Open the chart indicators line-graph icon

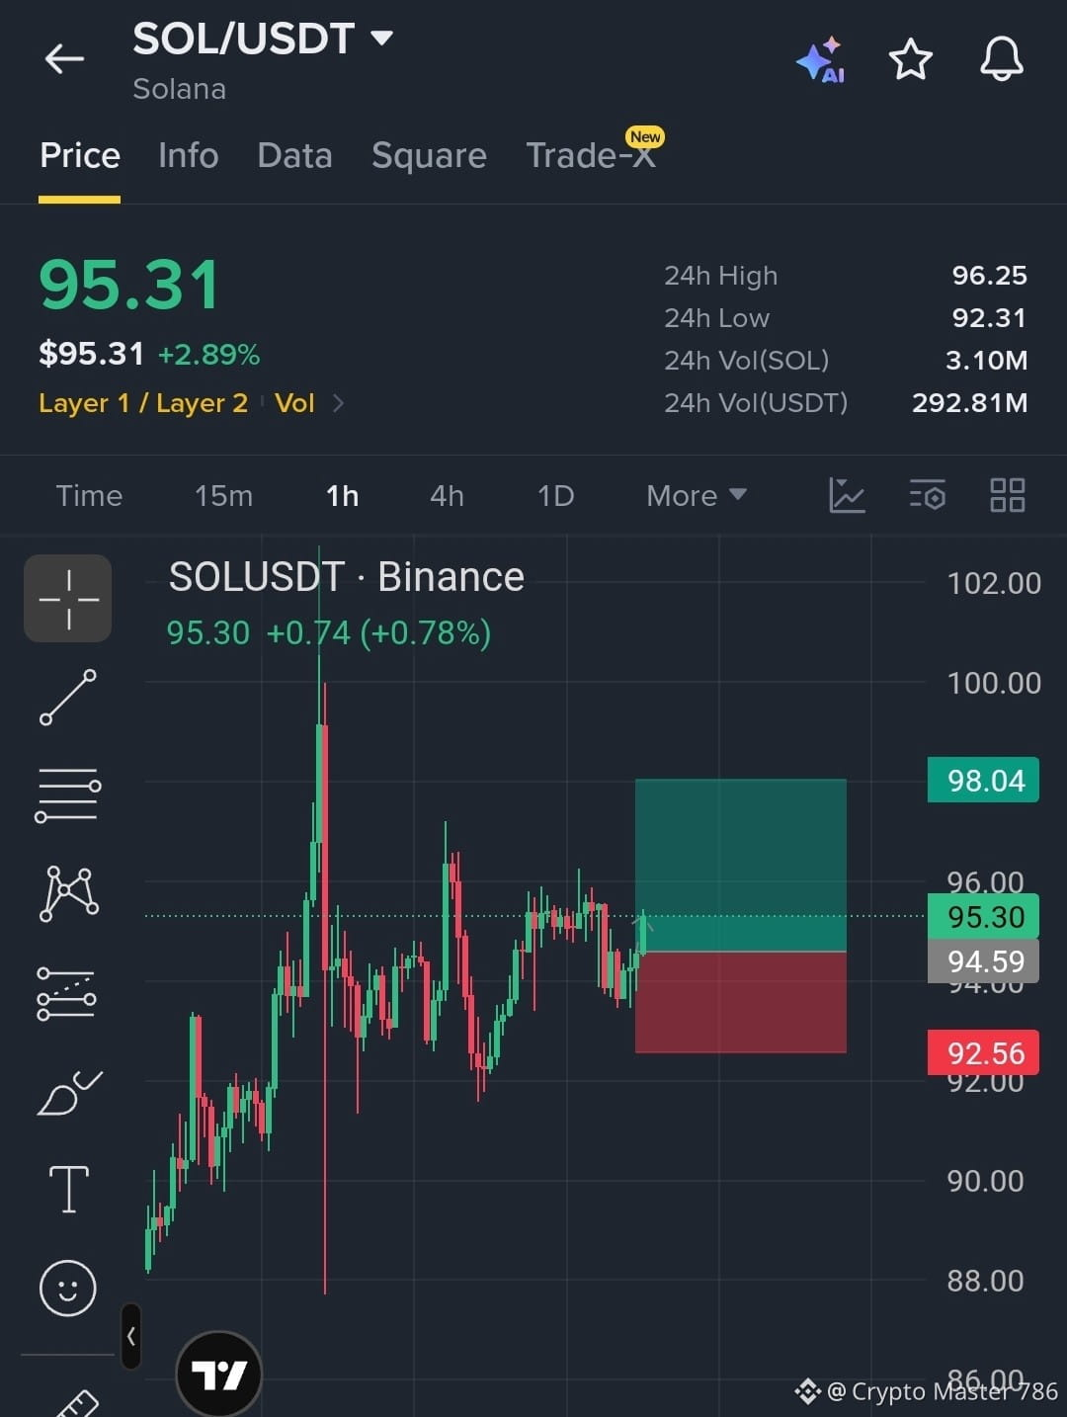click(847, 495)
